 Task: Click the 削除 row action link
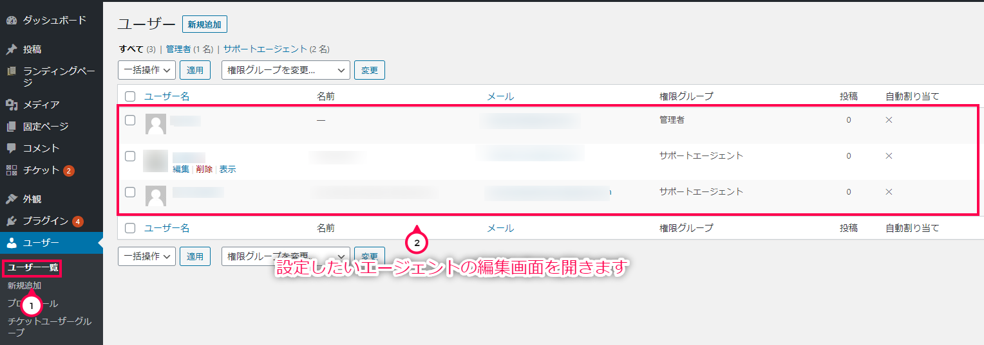tap(204, 170)
